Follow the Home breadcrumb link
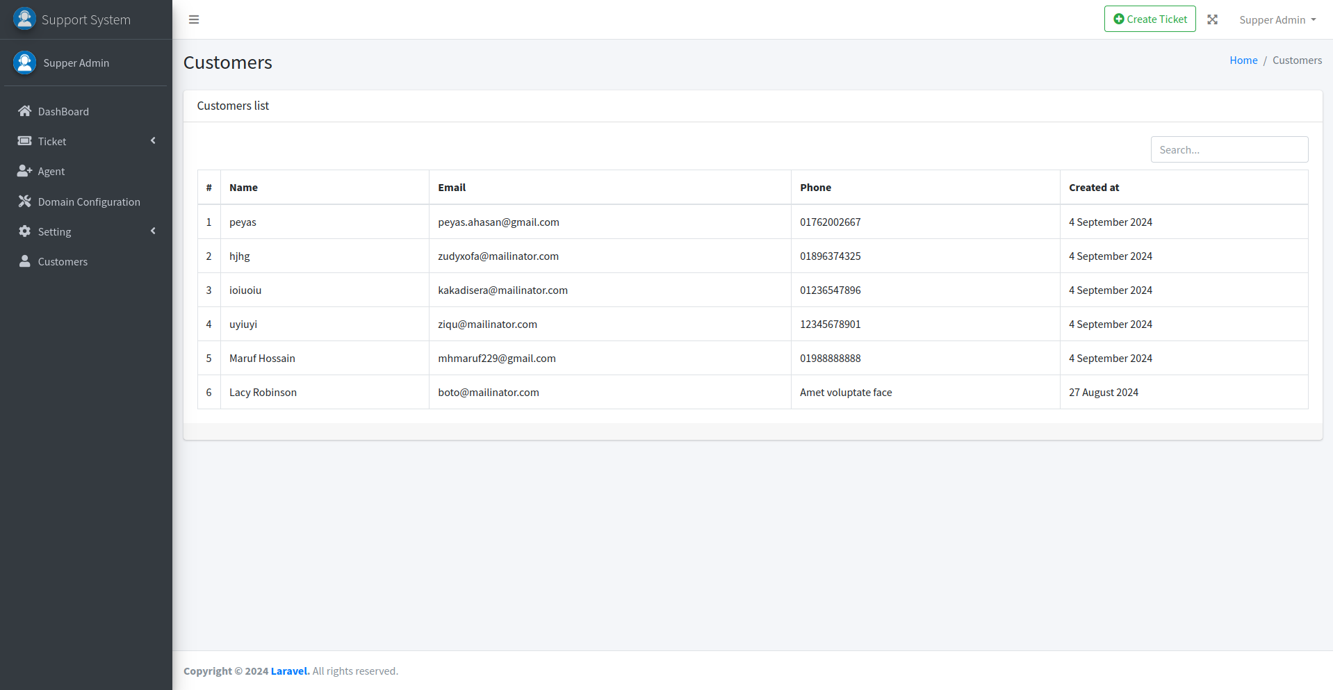The height and width of the screenshot is (690, 1333). click(x=1243, y=60)
